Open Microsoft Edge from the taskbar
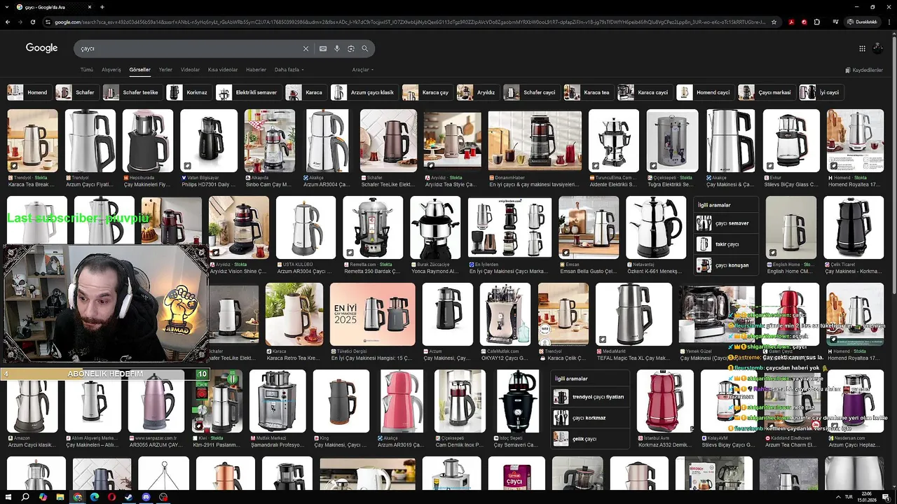 (x=94, y=497)
